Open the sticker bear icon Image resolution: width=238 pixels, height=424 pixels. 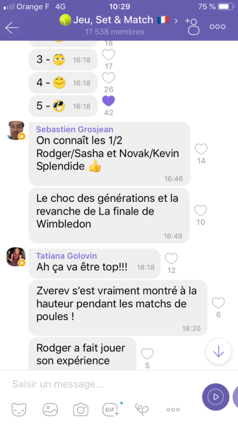click(19, 409)
